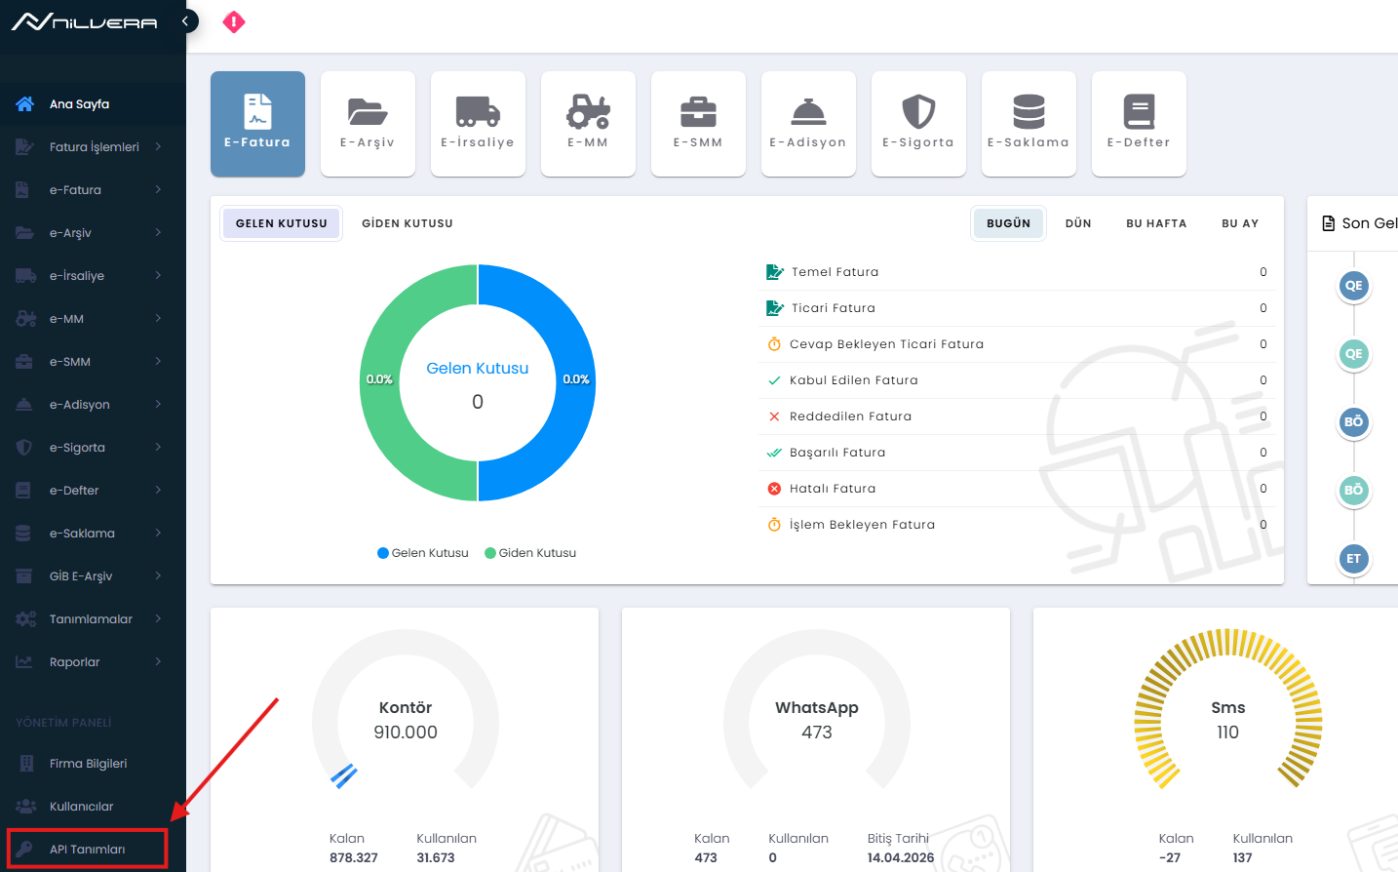Click the E-SMM briefcase tile
1398x872 pixels.
[698, 124]
